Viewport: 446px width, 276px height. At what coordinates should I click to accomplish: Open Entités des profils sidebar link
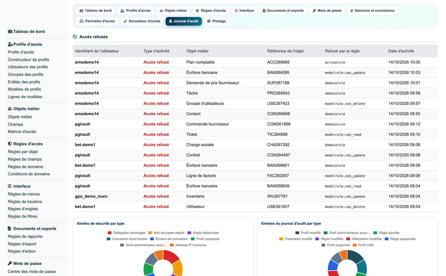[24, 82]
